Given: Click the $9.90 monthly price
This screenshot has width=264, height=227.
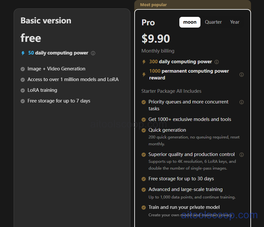Looking at the screenshot, I should click(x=156, y=38).
